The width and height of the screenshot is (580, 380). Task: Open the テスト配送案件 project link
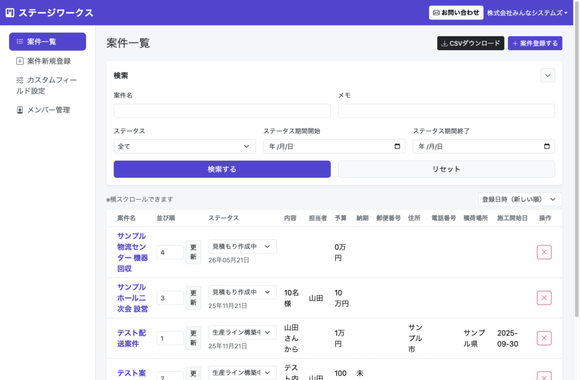click(x=131, y=338)
